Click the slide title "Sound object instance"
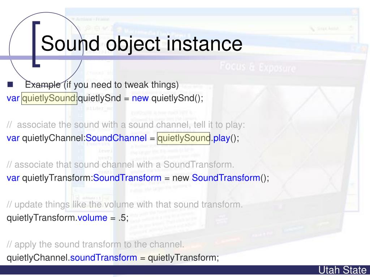The height and width of the screenshot is (277, 370). (x=142, y=44)
